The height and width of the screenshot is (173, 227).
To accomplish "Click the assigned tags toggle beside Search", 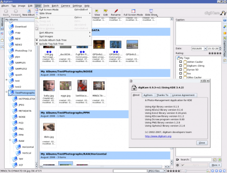I will pyautogui.click(x=215, y=160).
